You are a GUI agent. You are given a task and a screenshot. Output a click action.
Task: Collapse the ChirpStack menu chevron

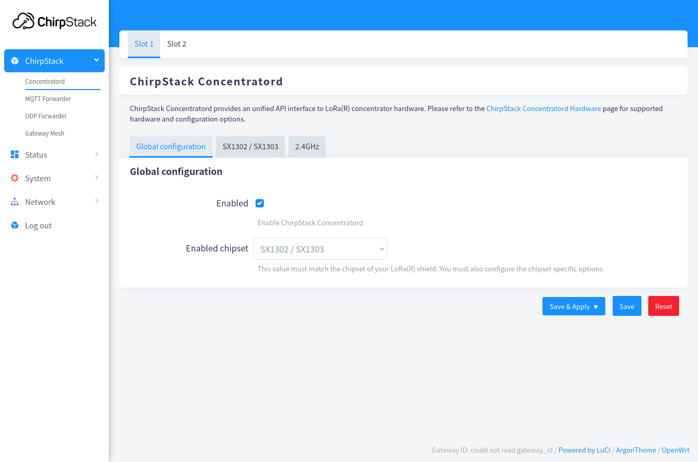[x=96, y=60]
